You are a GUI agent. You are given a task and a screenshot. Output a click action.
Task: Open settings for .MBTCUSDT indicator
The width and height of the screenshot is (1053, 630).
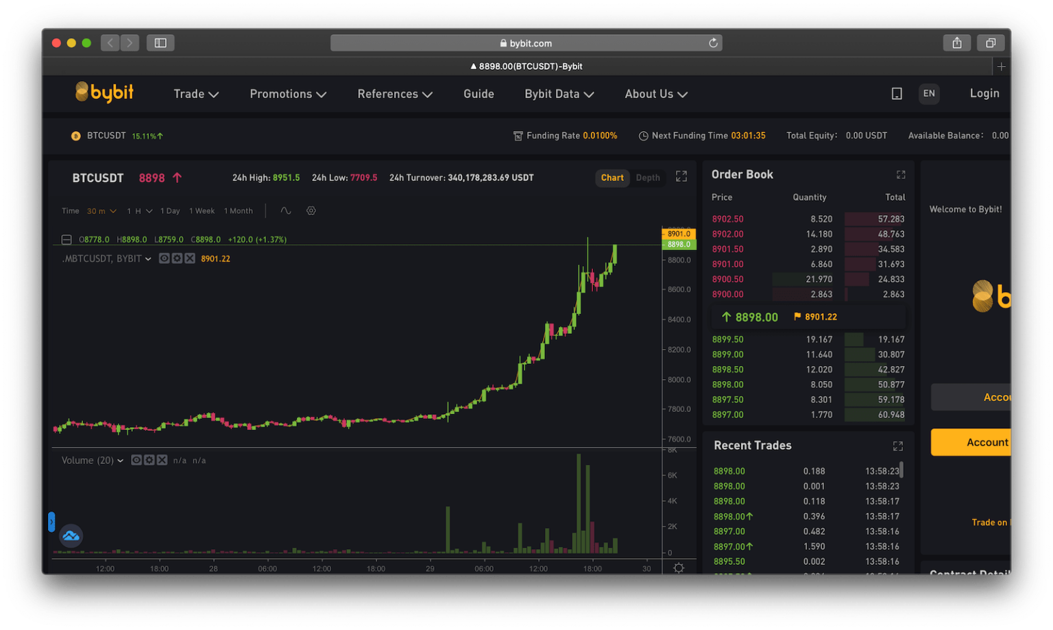pyautogui.click(x=177, y=258)
